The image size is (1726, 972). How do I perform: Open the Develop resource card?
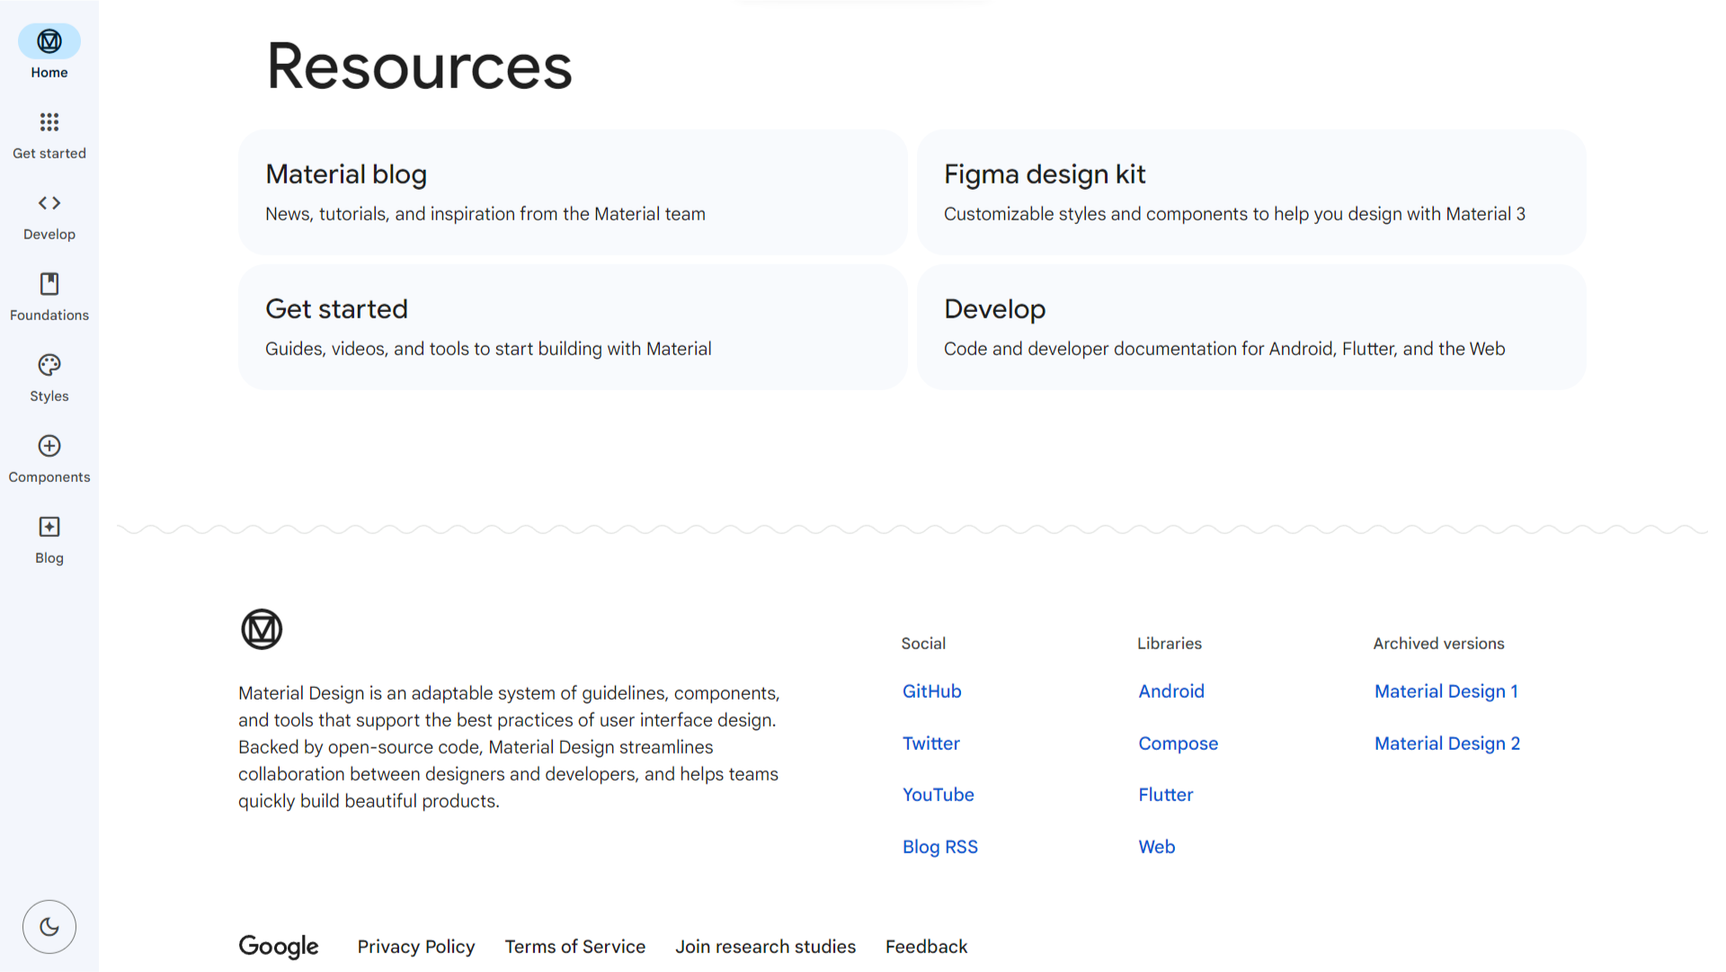click(1251, 327)
